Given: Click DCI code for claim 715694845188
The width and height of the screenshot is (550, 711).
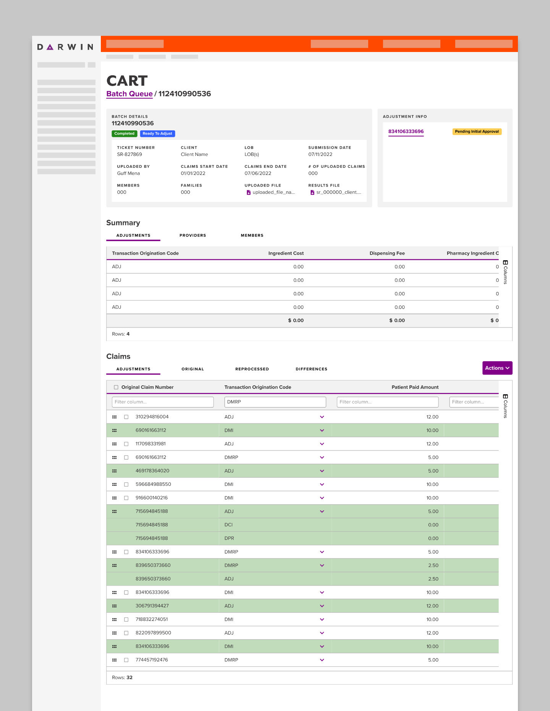Looking at the screenshot, I should 228,525.
